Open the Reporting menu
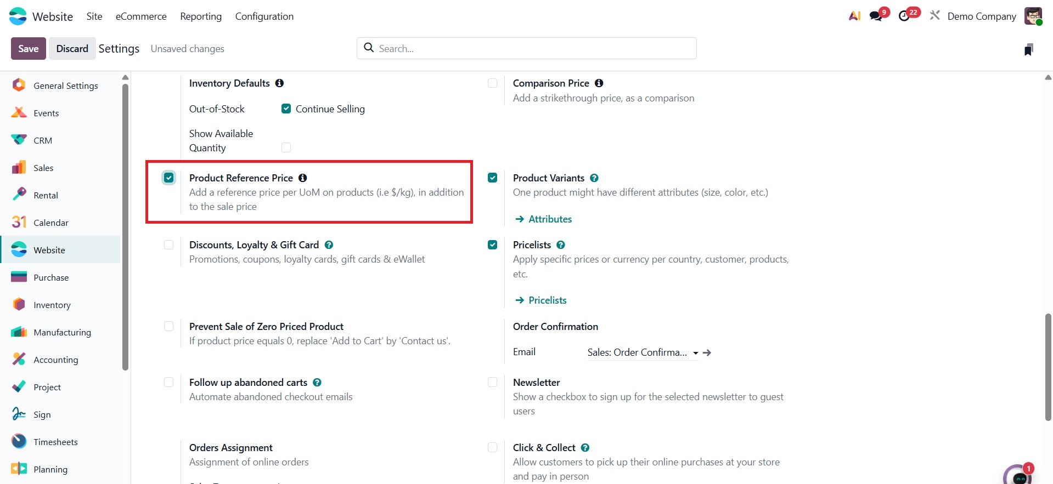This screenshot has width=1053, height=484. [201, 16]
